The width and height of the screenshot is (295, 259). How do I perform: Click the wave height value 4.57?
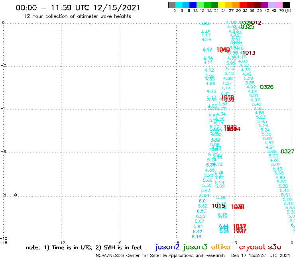(x=227, y=83)
